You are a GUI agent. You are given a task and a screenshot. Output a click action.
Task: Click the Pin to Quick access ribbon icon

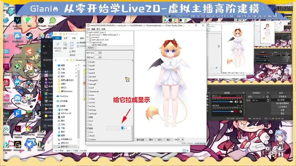point(58,44)
